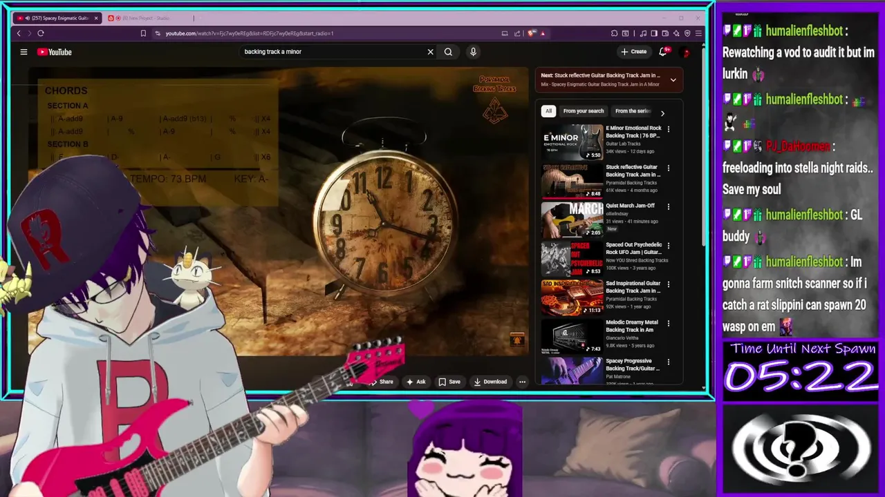Open the YouTube notifications bell
The height and width of the screenshot is (497, 885).
[x=663, y=52]
